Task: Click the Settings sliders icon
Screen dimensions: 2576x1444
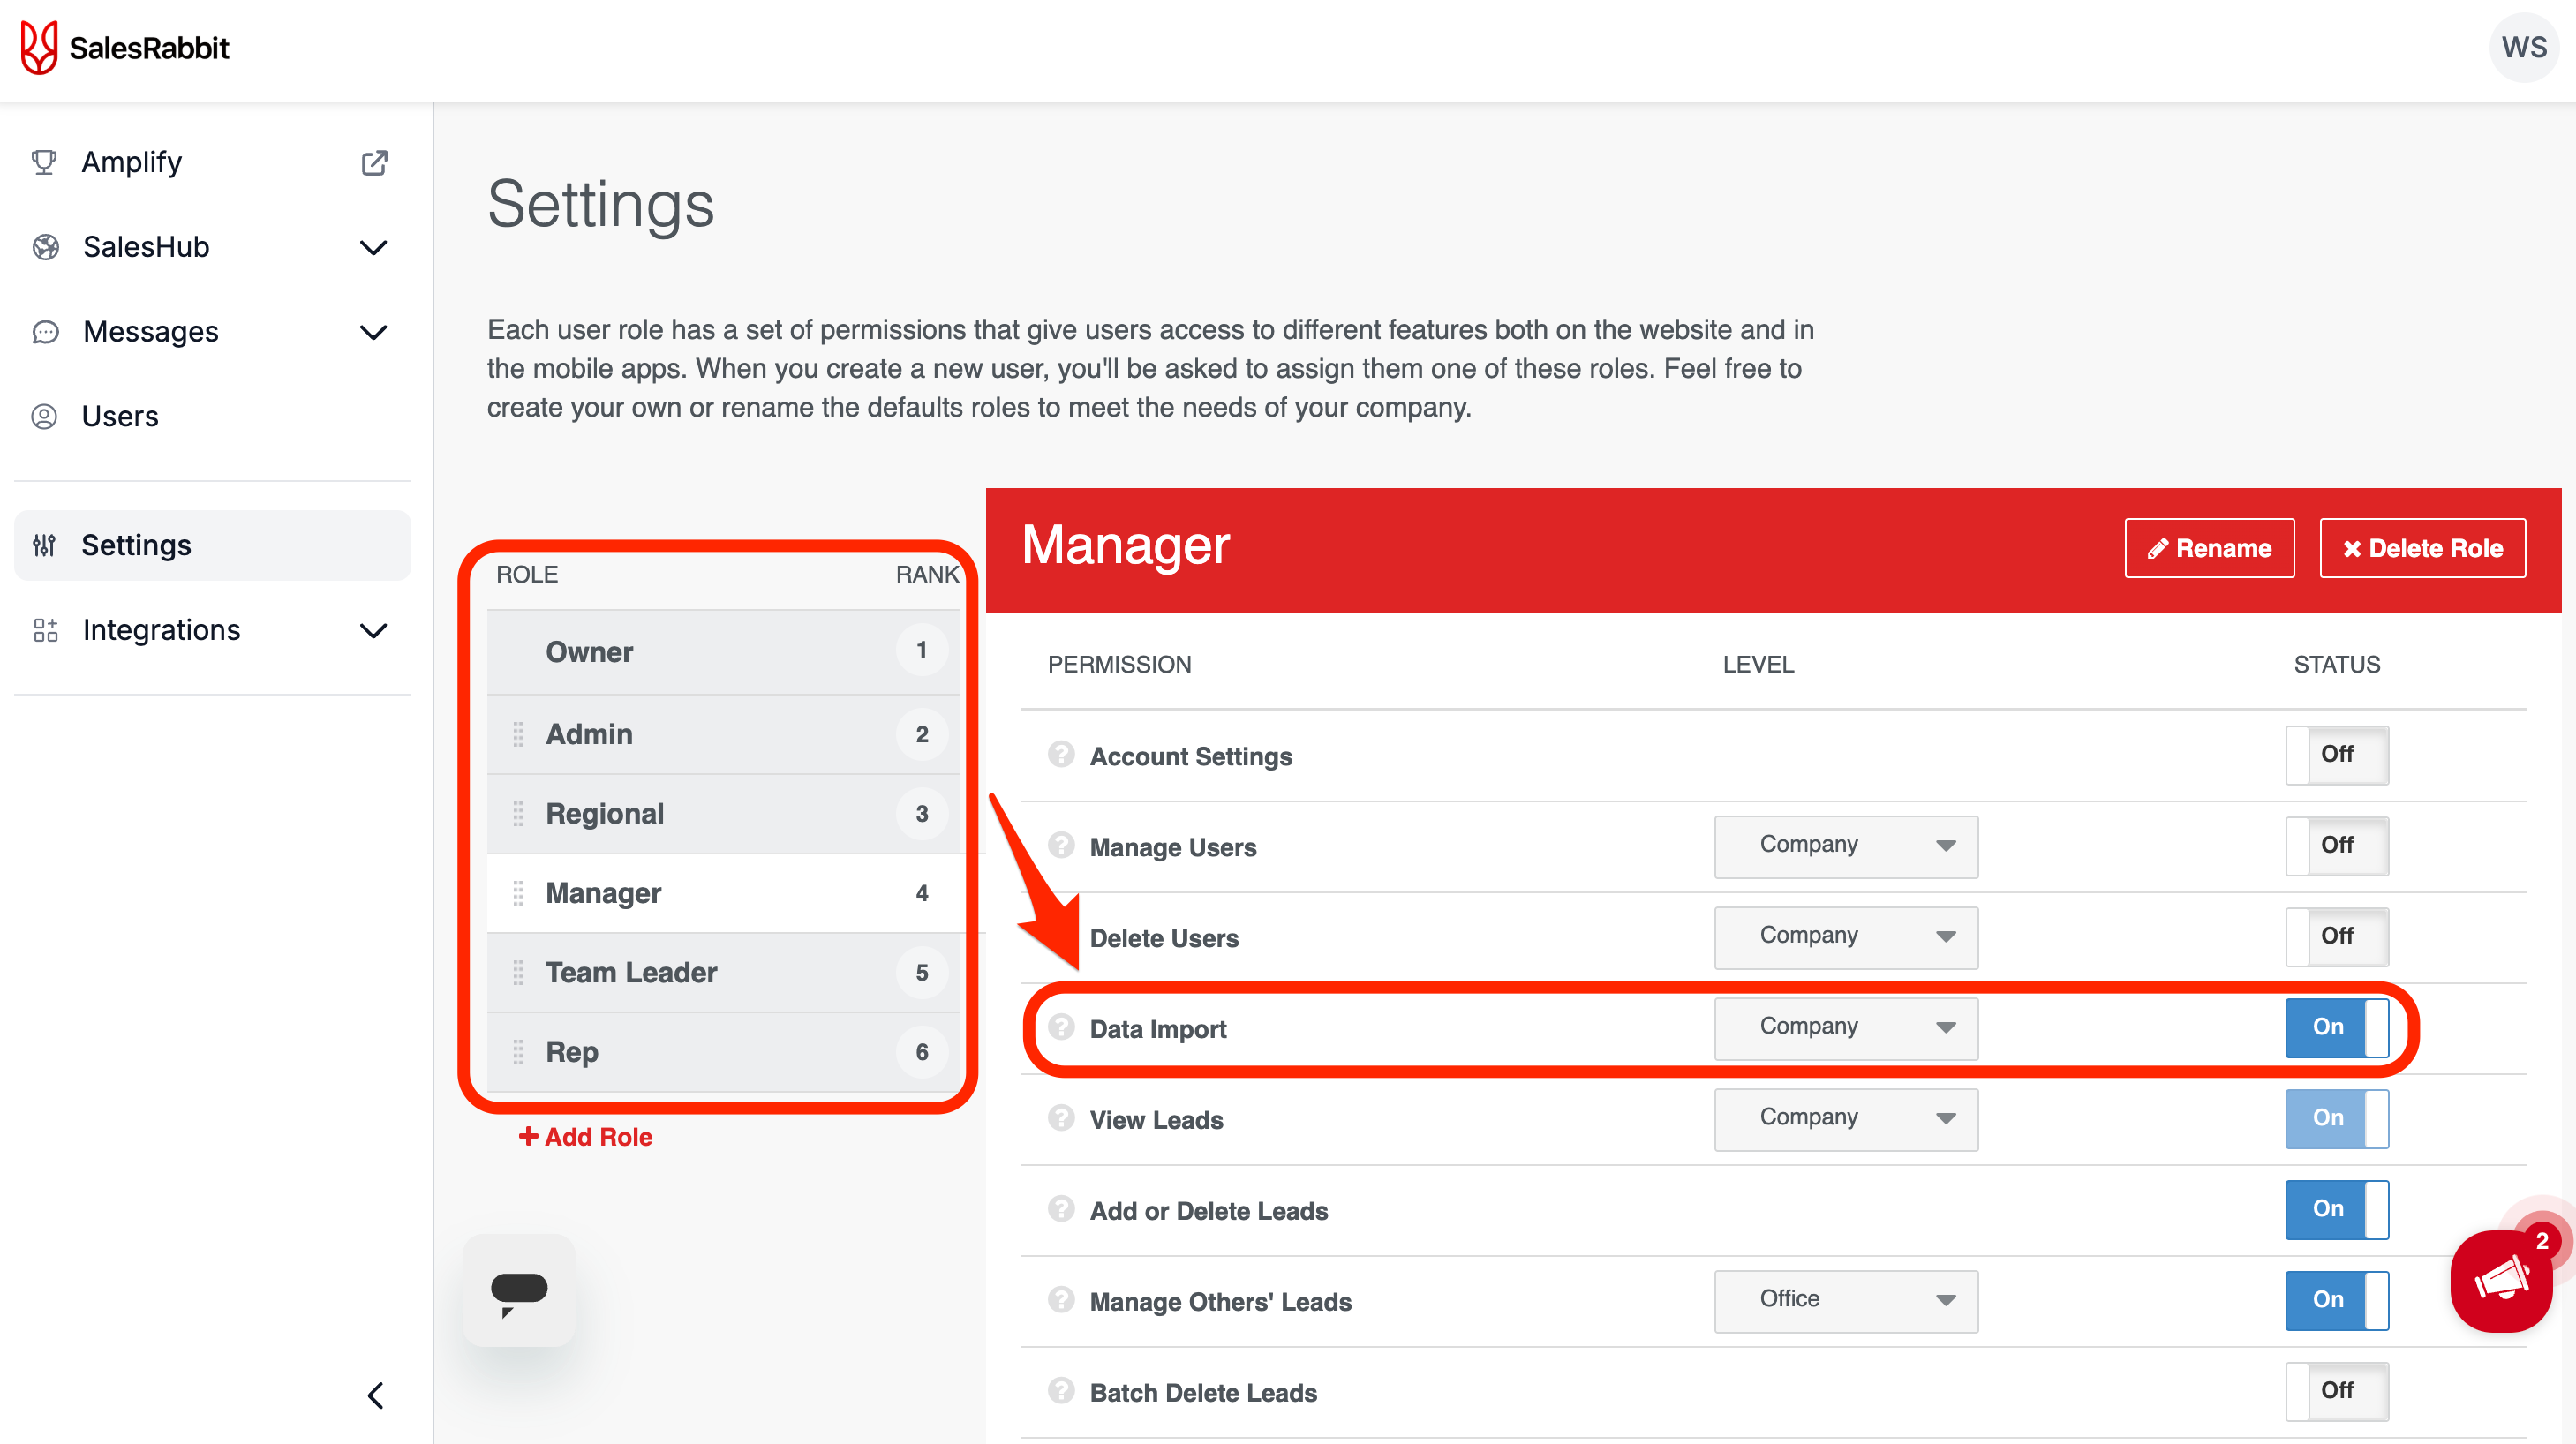Action: click(x=44, y=545)
